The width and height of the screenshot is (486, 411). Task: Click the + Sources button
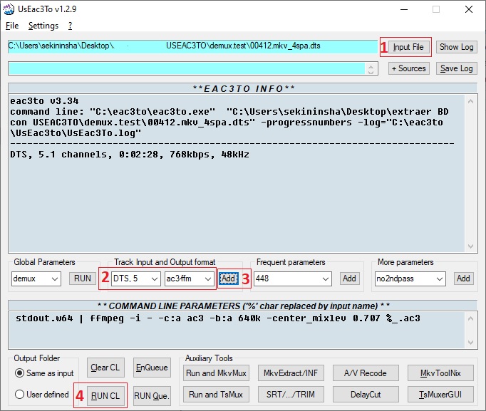click(x=409, y=68)
